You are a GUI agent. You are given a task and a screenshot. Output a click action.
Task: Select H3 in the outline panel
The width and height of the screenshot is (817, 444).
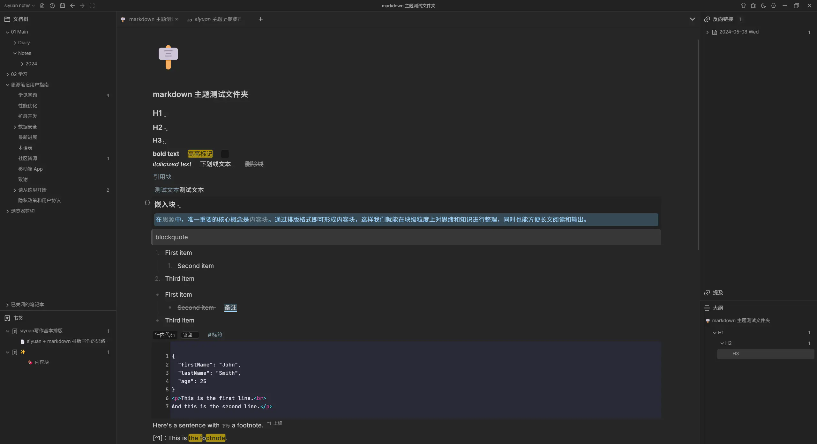(x=735, y=354)
